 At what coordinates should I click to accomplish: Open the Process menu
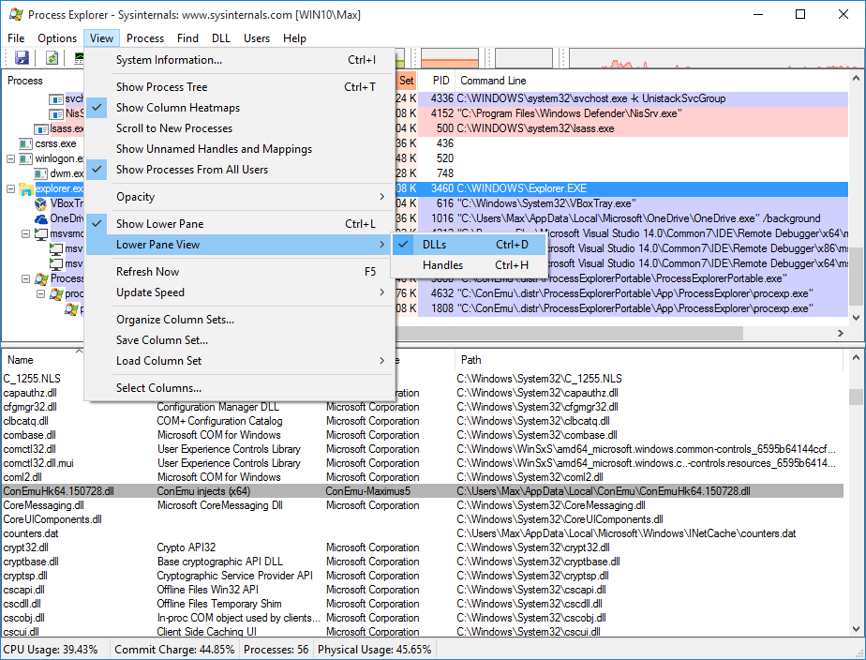[145, 38]
